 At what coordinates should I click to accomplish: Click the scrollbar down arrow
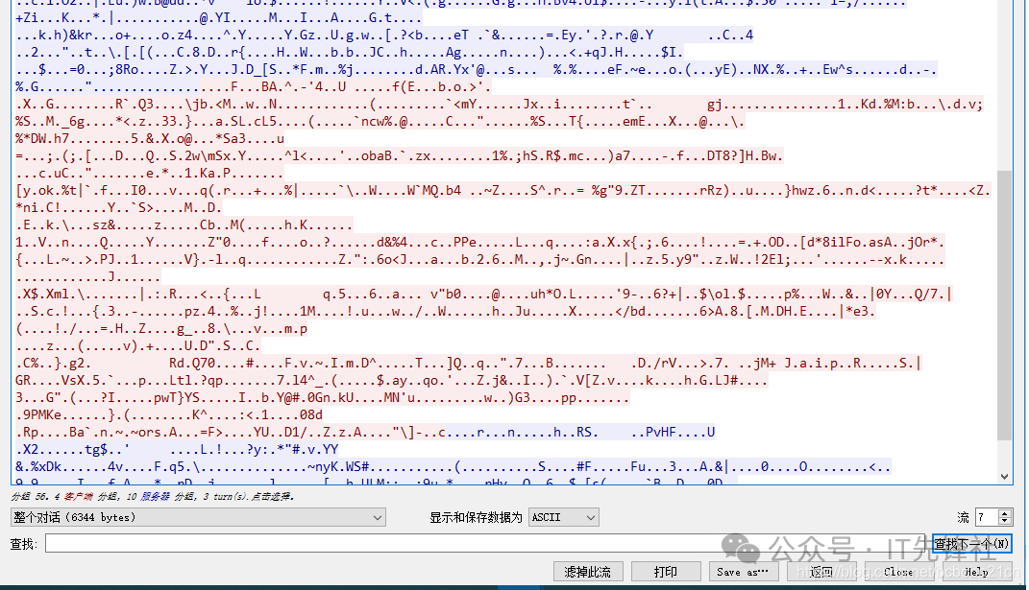pos(1005,477)
